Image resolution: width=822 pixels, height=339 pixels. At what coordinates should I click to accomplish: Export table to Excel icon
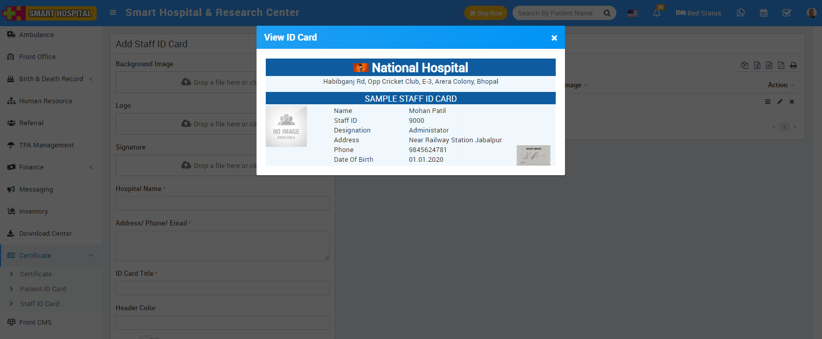(757, 65)
